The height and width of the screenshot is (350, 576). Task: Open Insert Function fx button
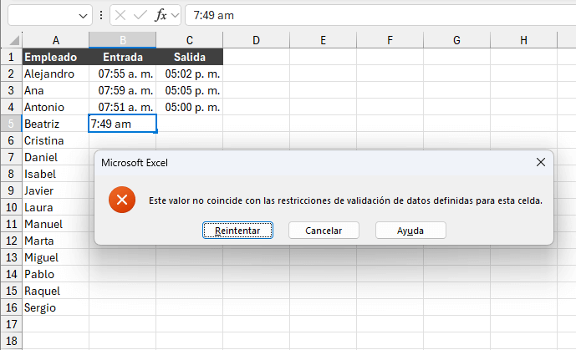coord(161,15)
